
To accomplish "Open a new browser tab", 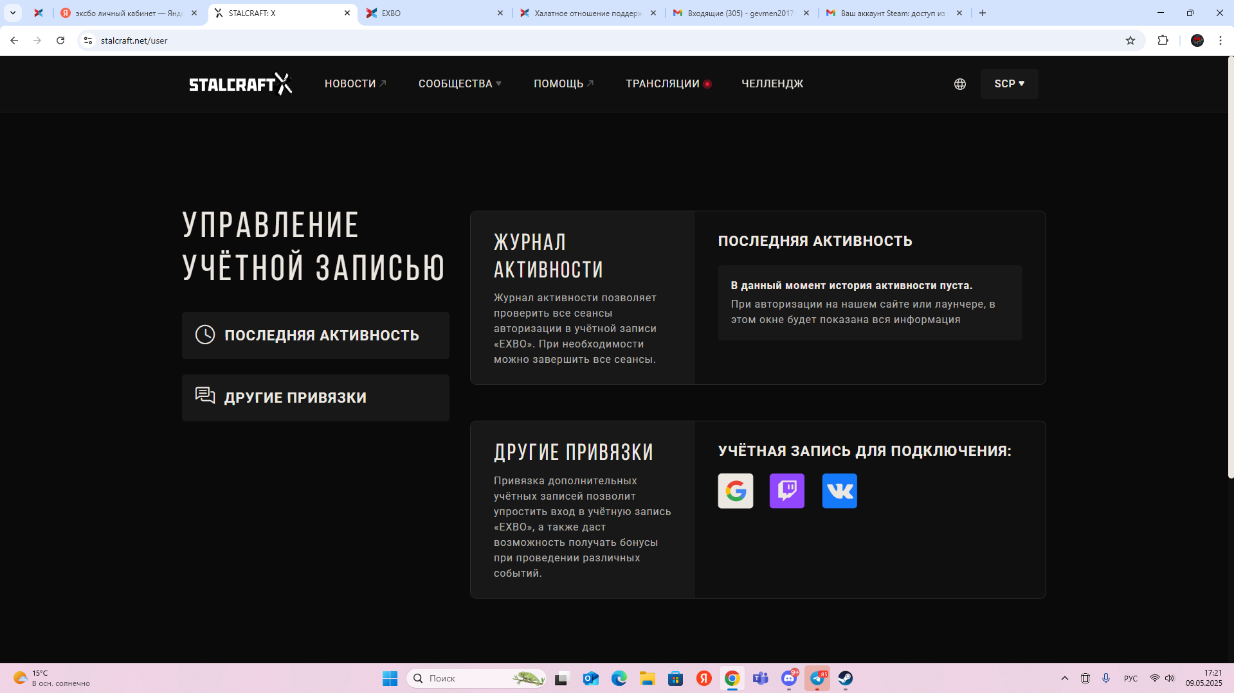I will click(982, 13).
